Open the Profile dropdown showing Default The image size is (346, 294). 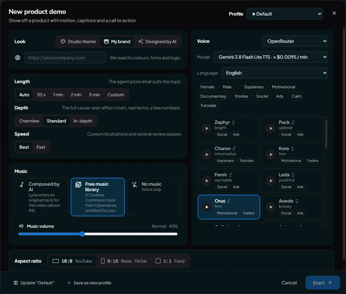[x=285, y=14]
